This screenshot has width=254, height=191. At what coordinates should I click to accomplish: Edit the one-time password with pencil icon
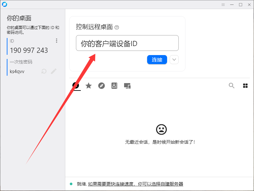pyautogui.click(x=54, y=71)
